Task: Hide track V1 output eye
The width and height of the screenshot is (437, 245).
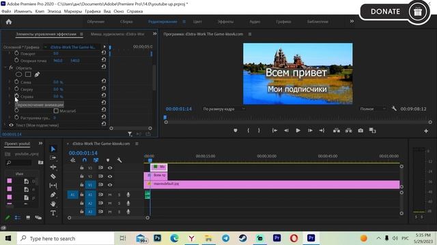Action: pos(110,184)
